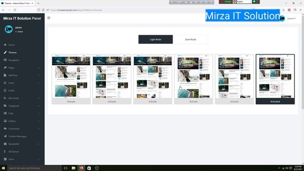Open the browser Downloads icon

click(283, 10)
